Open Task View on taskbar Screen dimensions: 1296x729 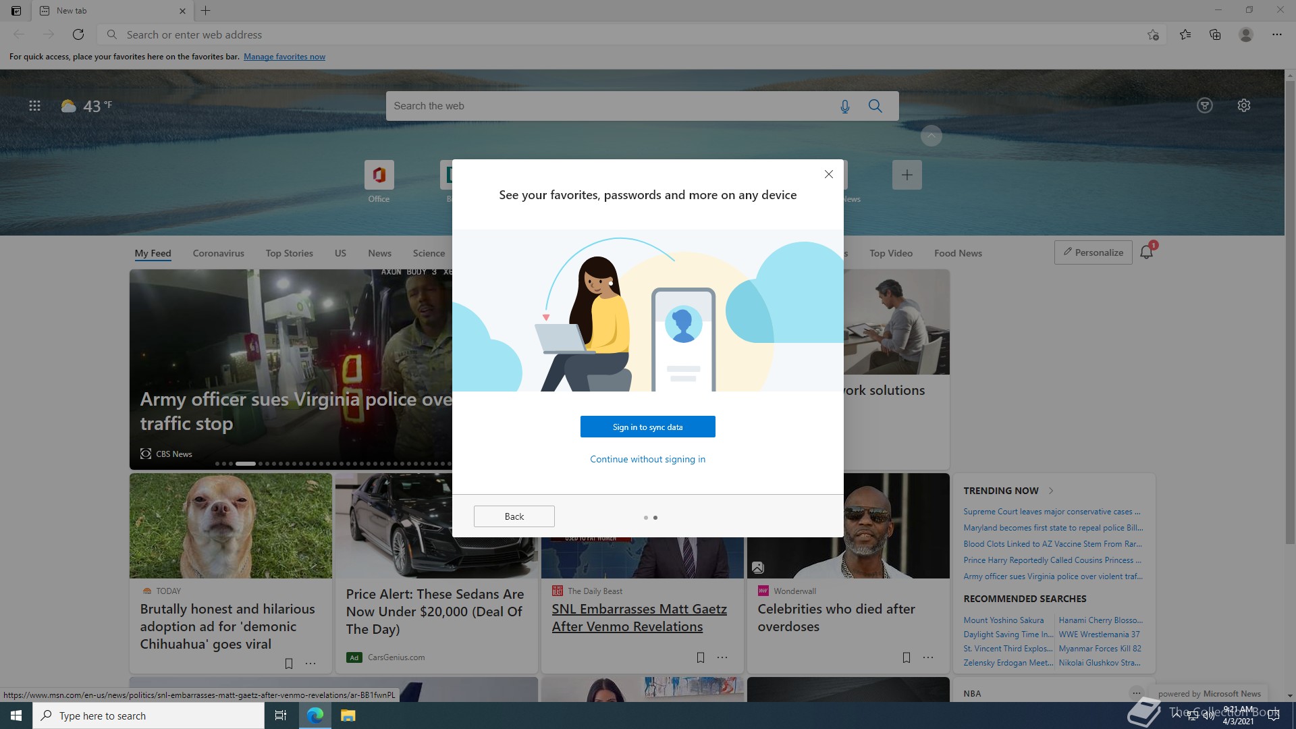tap(281, 715)
